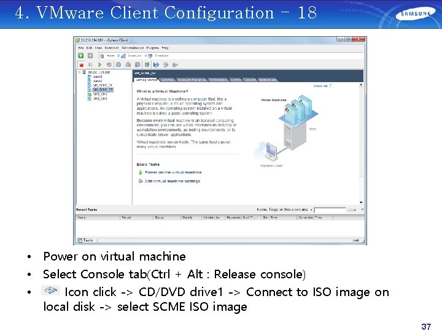Click the Reset virtual machine toolbar icon
The image size is (442, 331).
[109, 65]
